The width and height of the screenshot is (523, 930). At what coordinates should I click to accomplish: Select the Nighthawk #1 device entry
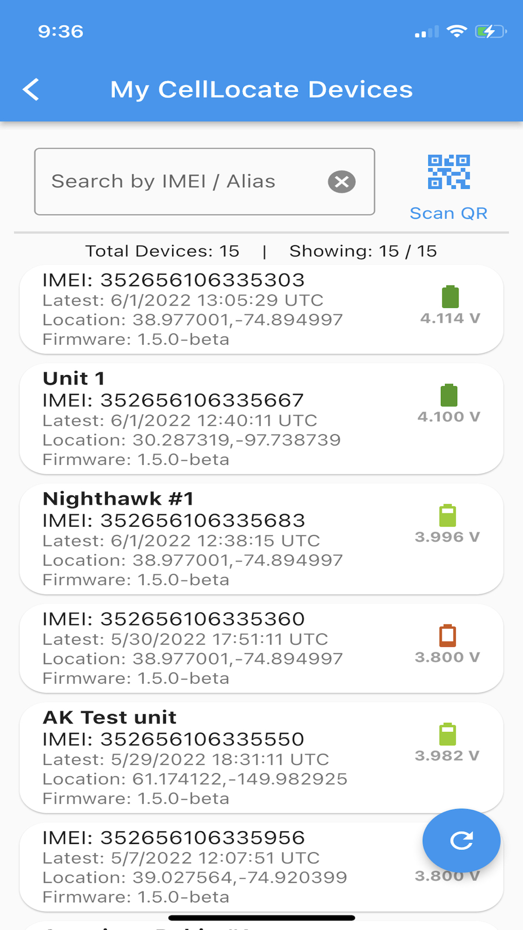(261, 539)
